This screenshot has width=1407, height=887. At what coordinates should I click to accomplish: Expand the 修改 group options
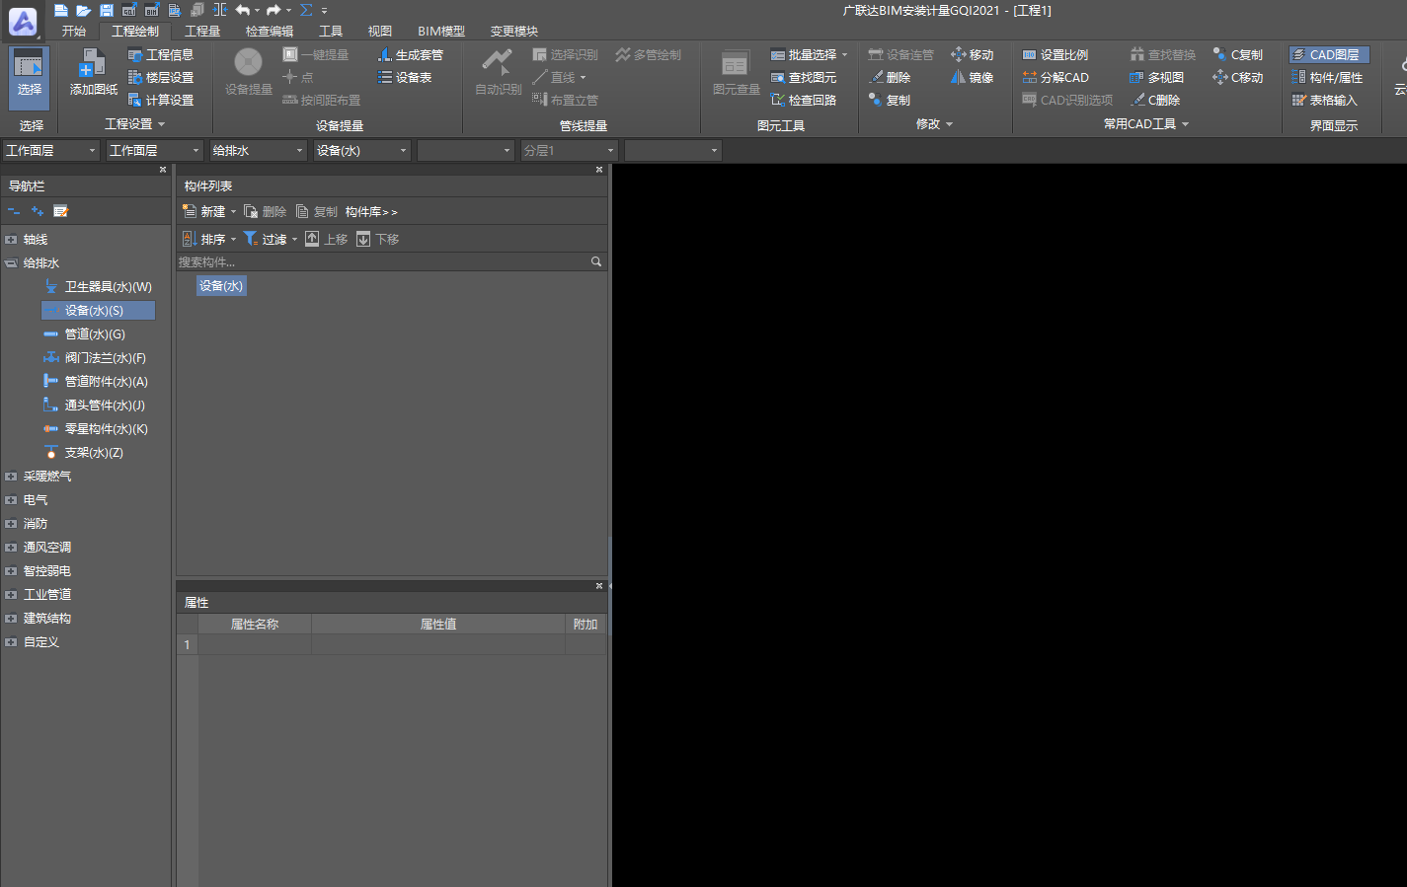point(949,124)
